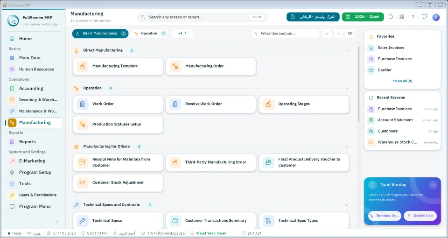The height and width of the screenshot is (238, 448).
Task: Click the E-Marketing sidebar icon
Action: [12, 161]
